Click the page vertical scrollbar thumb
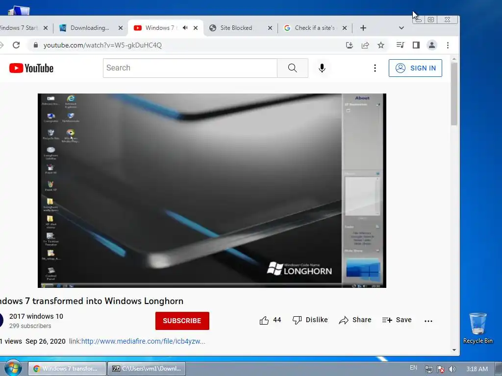The height and width of the screenshot is (376, 502). pos(454,94)
